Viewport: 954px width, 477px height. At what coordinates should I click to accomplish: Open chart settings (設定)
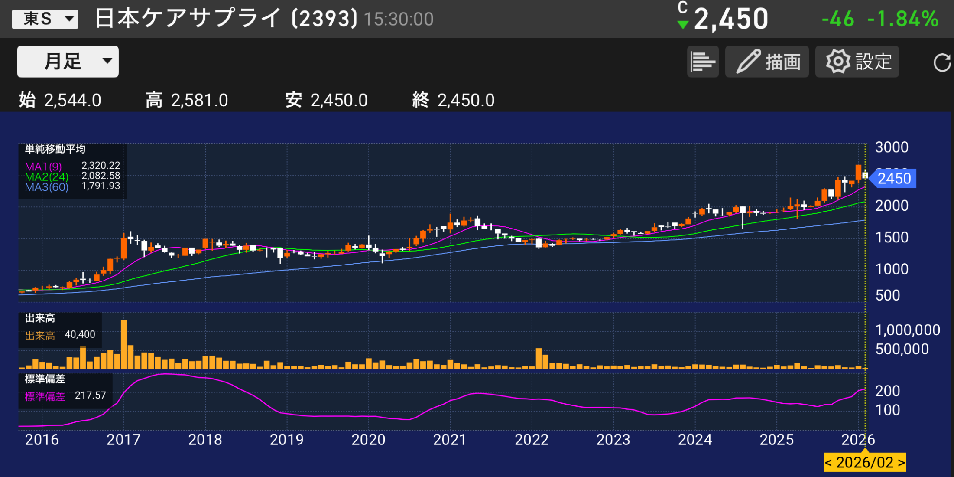(857, 61)
